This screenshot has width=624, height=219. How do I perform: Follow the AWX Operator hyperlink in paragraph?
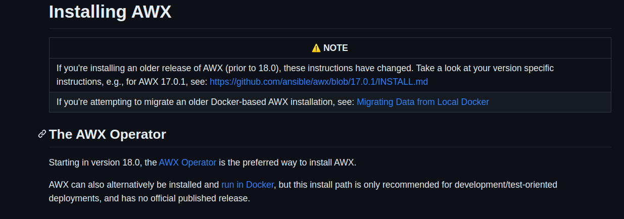(187, 162)
